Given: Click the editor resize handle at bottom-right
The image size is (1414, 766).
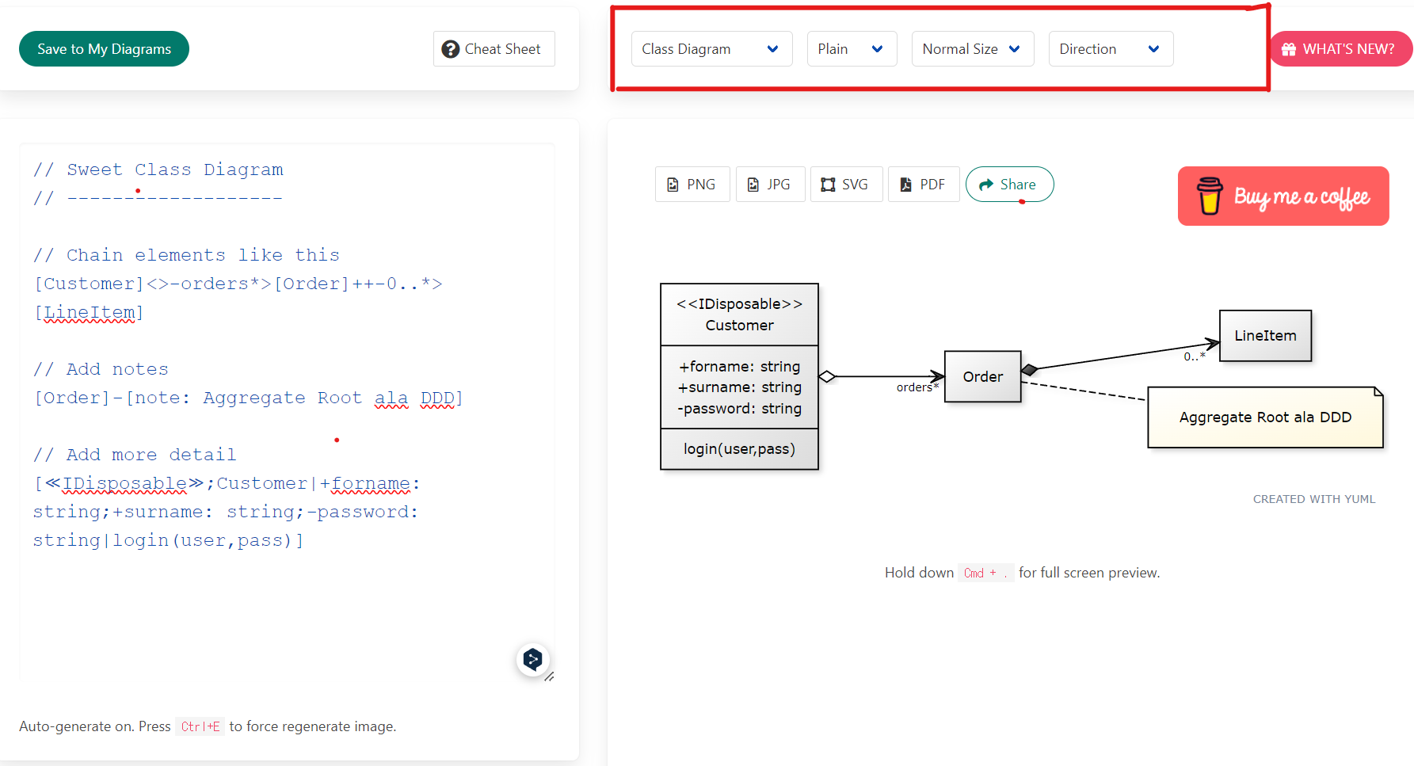Looking at the screenshot, I should click(x=549, y=676).
